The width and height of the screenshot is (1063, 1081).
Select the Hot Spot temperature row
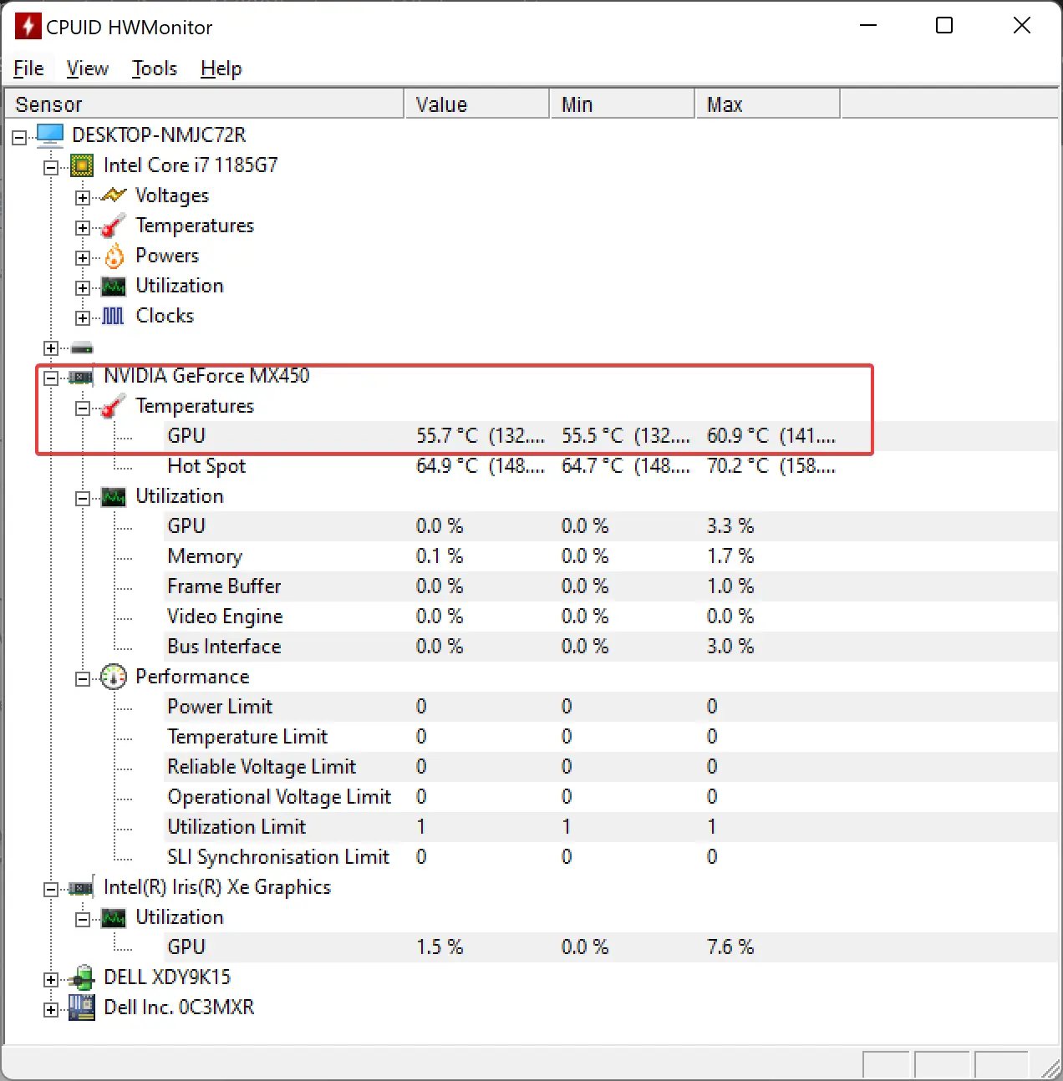(x=612, y=466)
